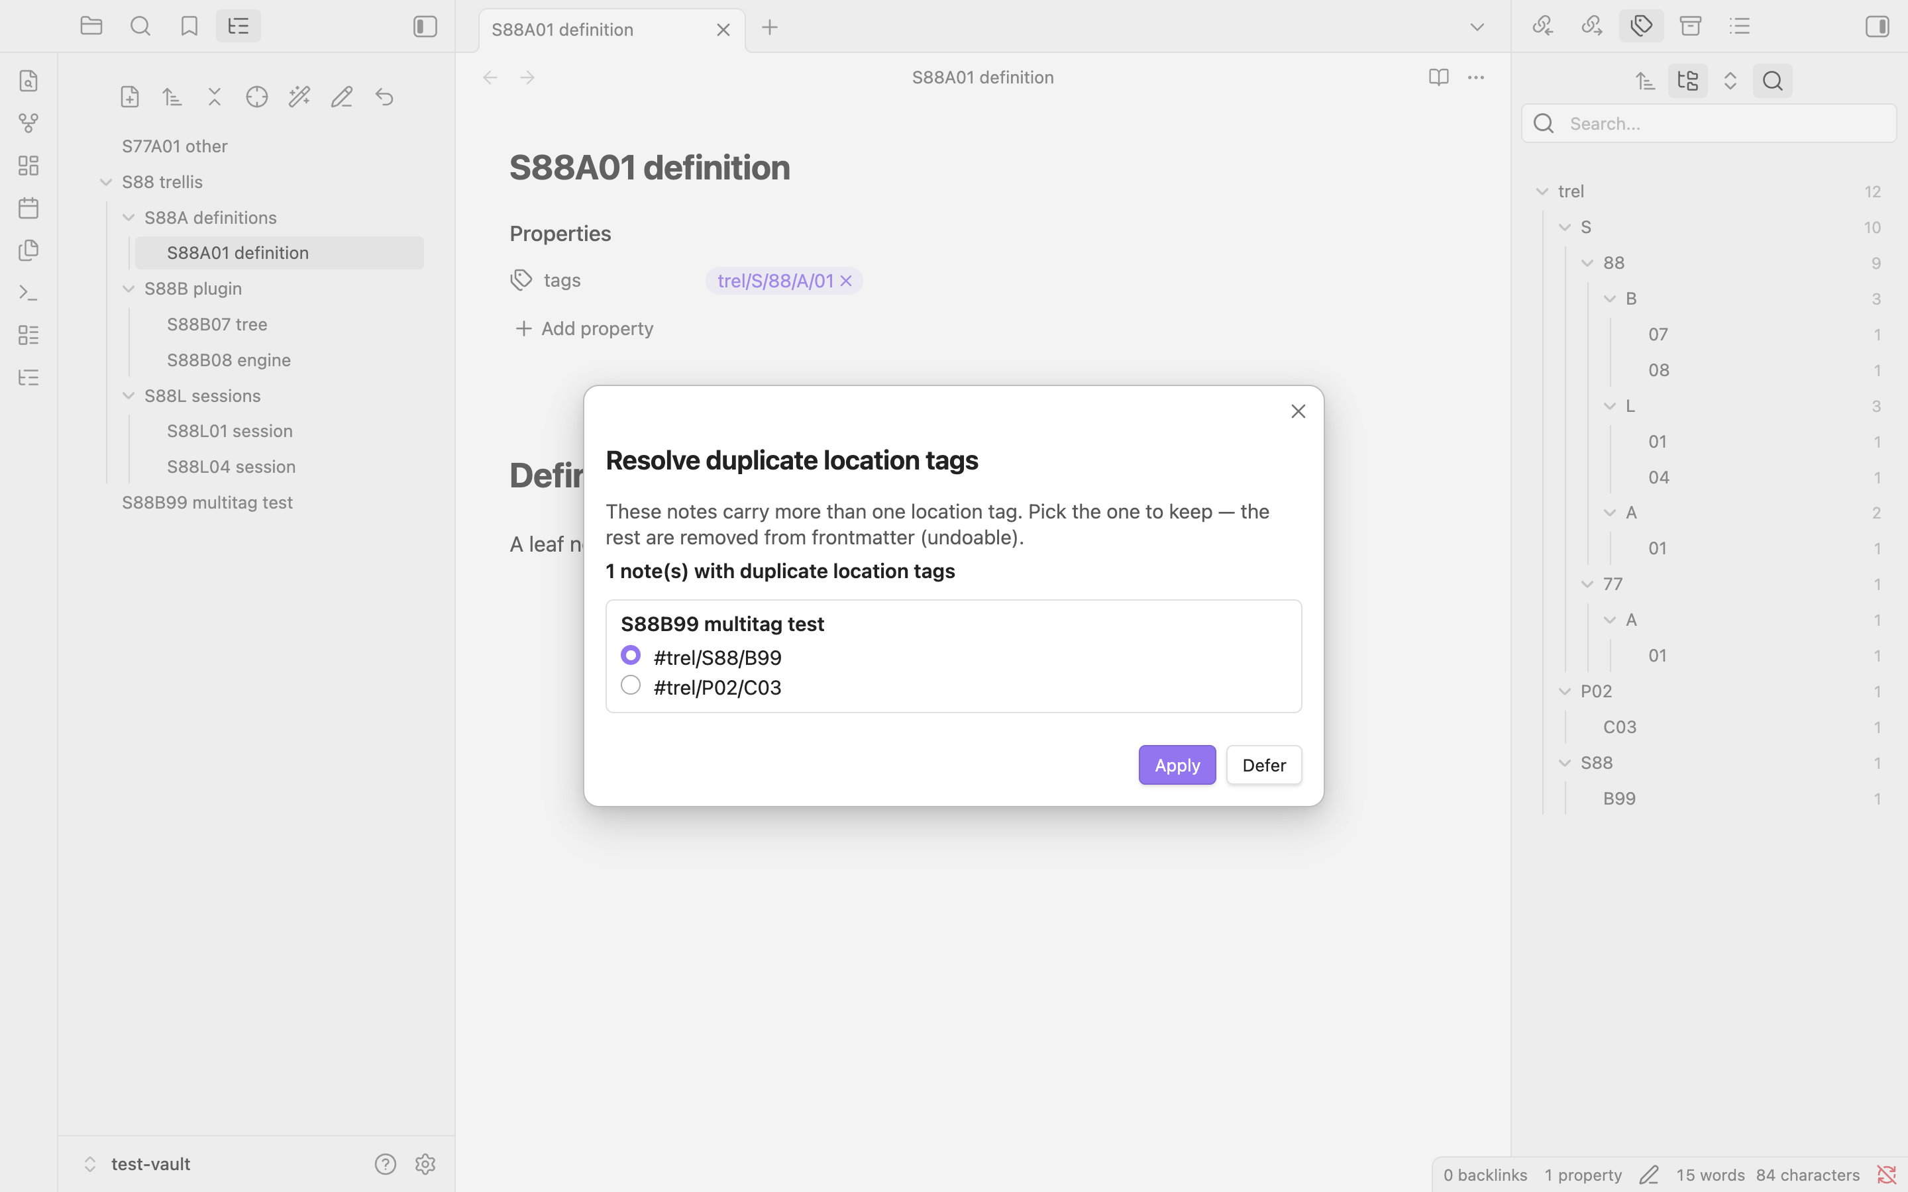This screenshot has width=1908, height=1192.
Task: Open settings gear icon
Action: 426,1164
